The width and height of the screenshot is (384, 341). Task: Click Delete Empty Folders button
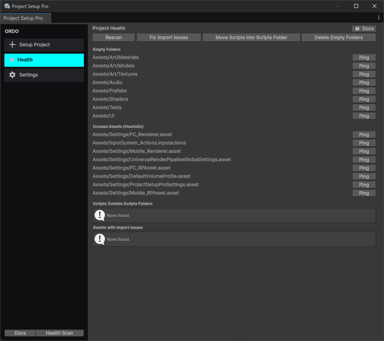pos(338,37)
